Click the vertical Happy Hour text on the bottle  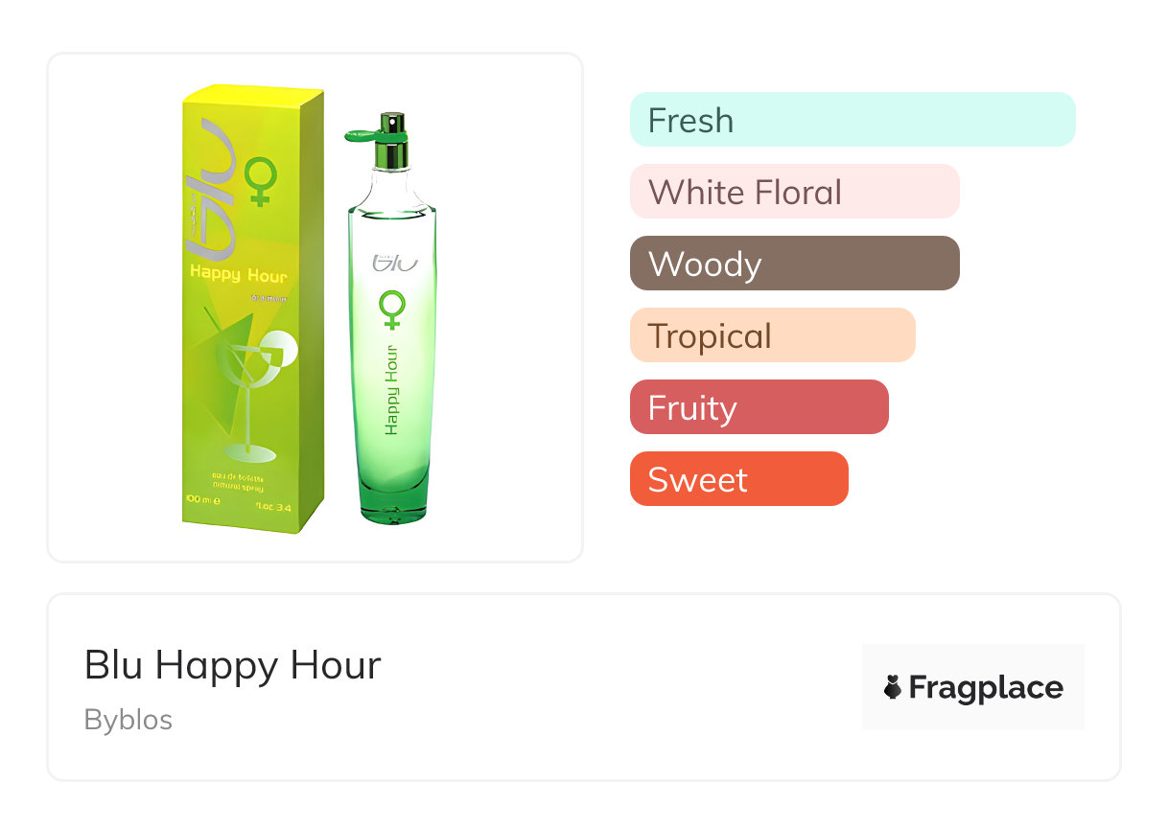391,386
